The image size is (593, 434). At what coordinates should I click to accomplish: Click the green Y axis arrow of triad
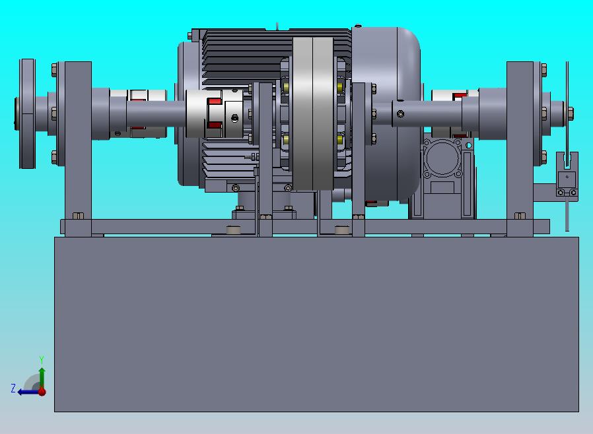[42, 377]
